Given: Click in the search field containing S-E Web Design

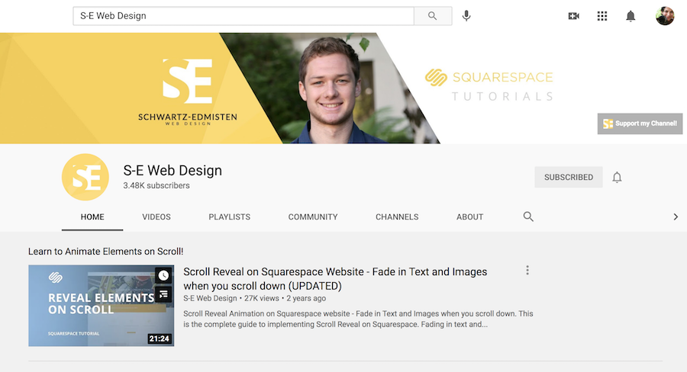Looking at the screenshot, I should 244,16.
